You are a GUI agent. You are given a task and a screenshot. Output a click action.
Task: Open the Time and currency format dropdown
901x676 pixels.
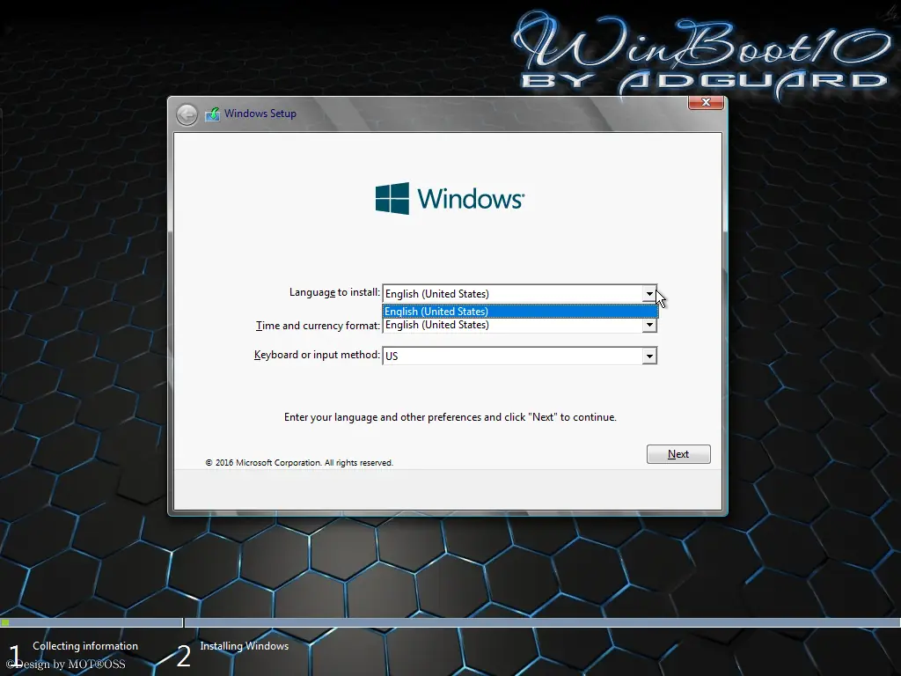point(649,325)
